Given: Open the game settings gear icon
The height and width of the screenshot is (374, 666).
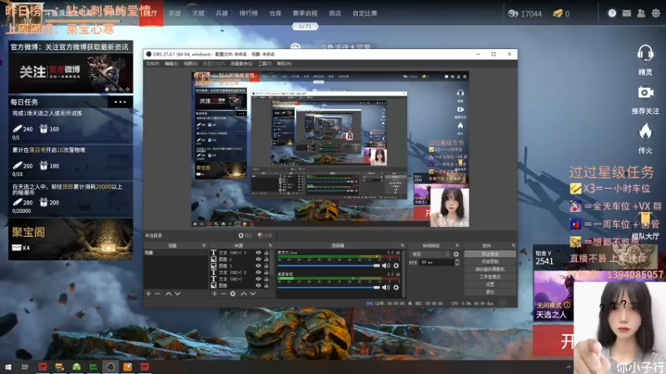Looking at the screenshot, I should tap(656, 13).
